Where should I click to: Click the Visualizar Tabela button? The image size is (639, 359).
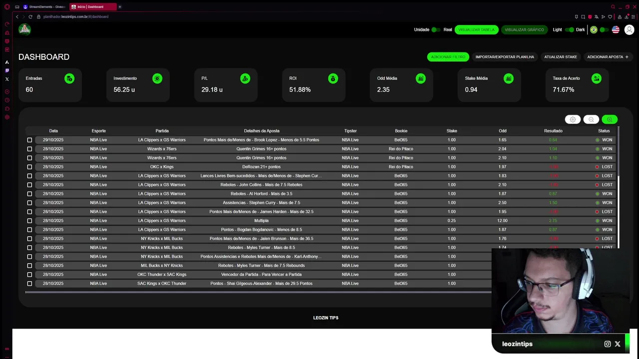[476, 30]
